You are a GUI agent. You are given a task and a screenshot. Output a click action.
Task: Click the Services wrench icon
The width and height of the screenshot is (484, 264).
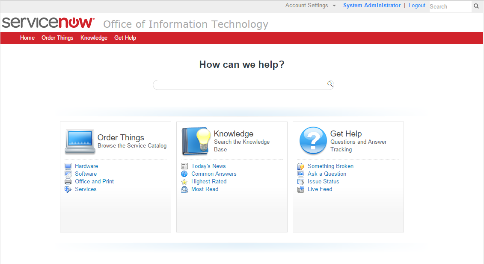(68, 189)
